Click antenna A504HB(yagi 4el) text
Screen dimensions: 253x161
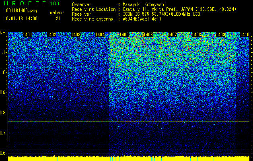click(142, 19)
